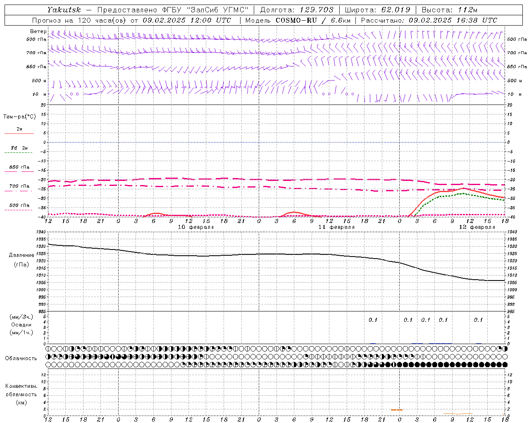Click the 'Давление' pressure panel label
This screenshot has width=529, height=423.
21,255
